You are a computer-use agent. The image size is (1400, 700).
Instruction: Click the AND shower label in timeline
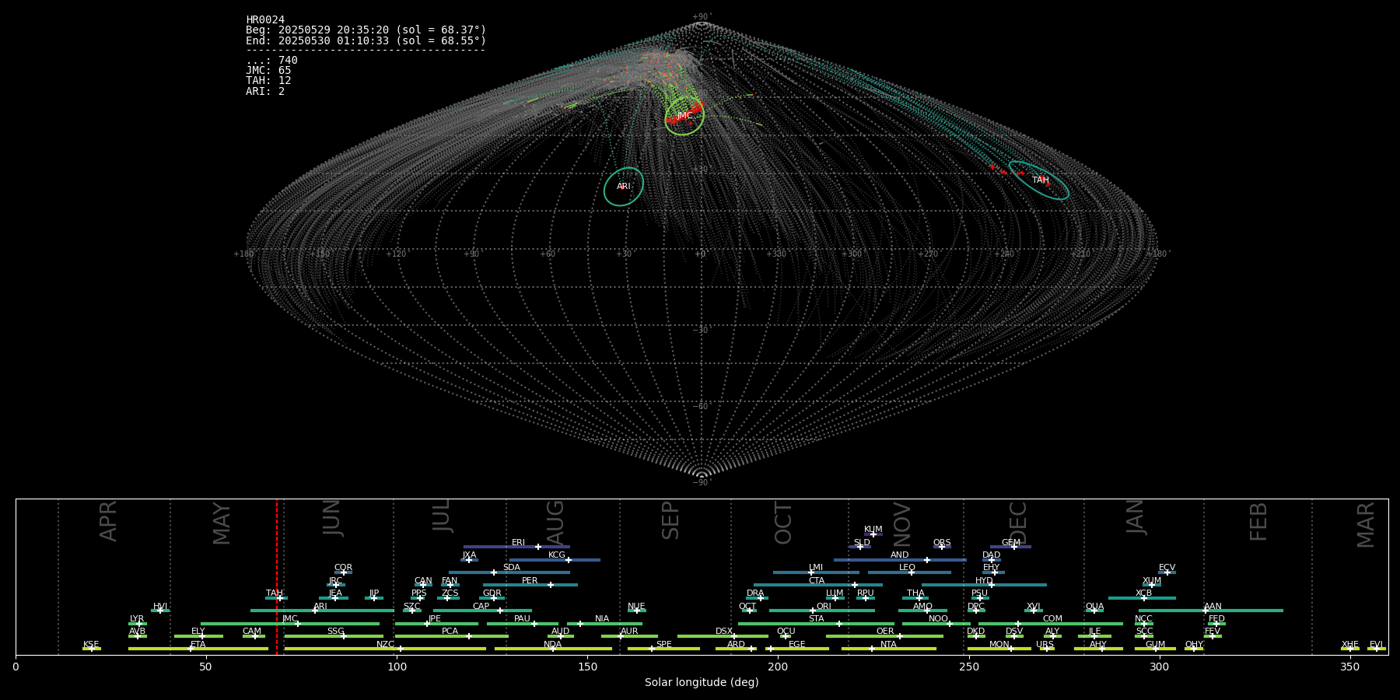pos(900,555)
